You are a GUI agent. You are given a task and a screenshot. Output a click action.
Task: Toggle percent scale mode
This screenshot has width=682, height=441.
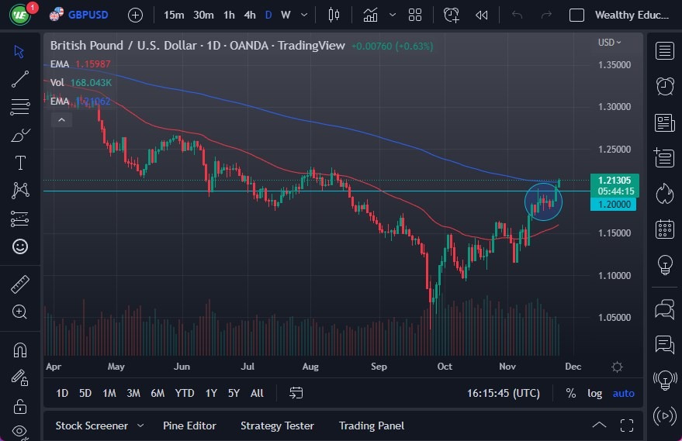(x=571, y=393)
